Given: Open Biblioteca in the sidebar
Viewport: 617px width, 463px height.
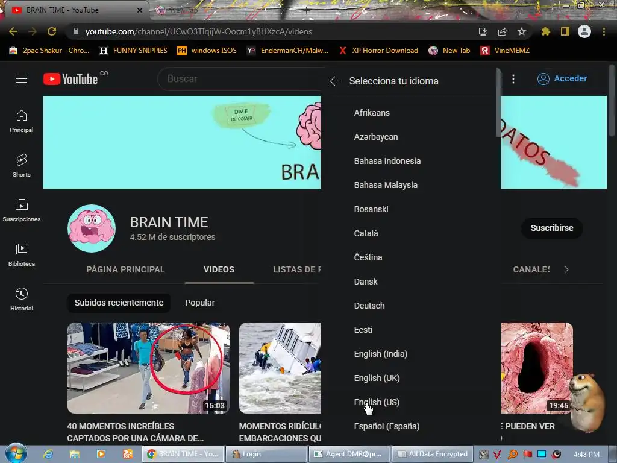Looking at the screenshot, I should [22, 255].
